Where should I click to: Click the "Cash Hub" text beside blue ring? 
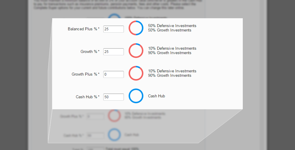(156, 96)
